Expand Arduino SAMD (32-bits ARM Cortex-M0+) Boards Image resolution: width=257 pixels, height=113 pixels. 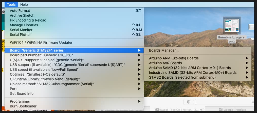pyautogui.click(x=197, y=68)
